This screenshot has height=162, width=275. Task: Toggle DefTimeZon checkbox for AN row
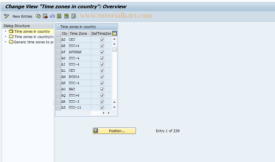pos(102,83)
